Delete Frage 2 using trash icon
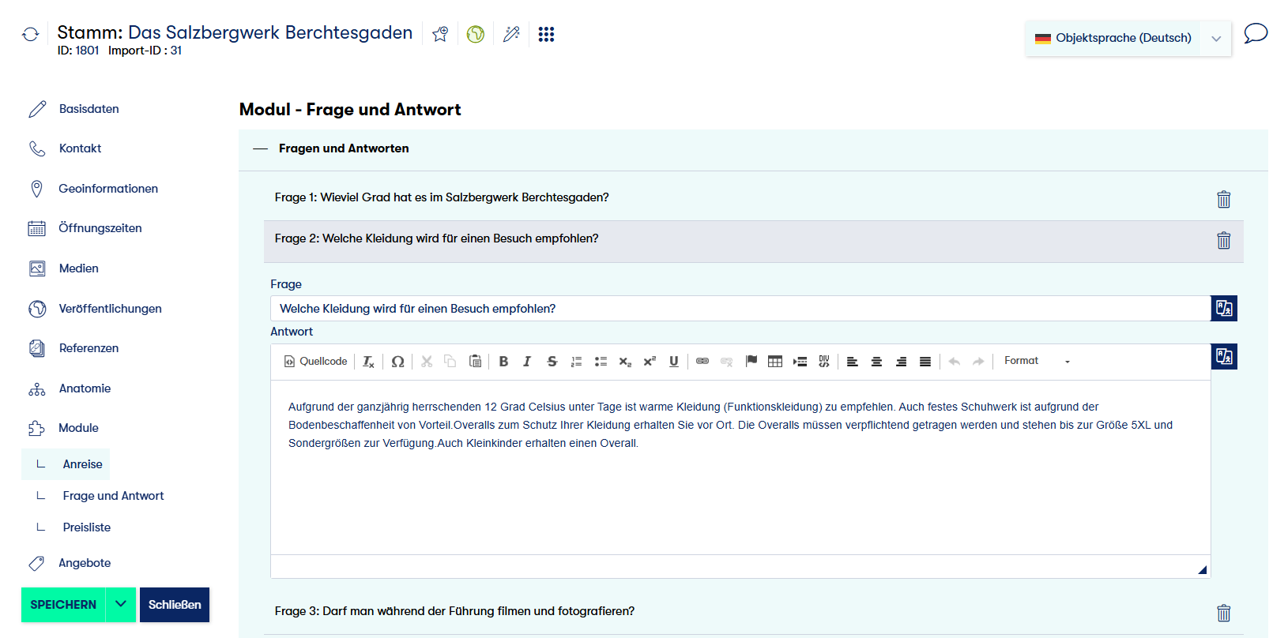This screenshot has width=1288, height=638. click(1223, 240)
